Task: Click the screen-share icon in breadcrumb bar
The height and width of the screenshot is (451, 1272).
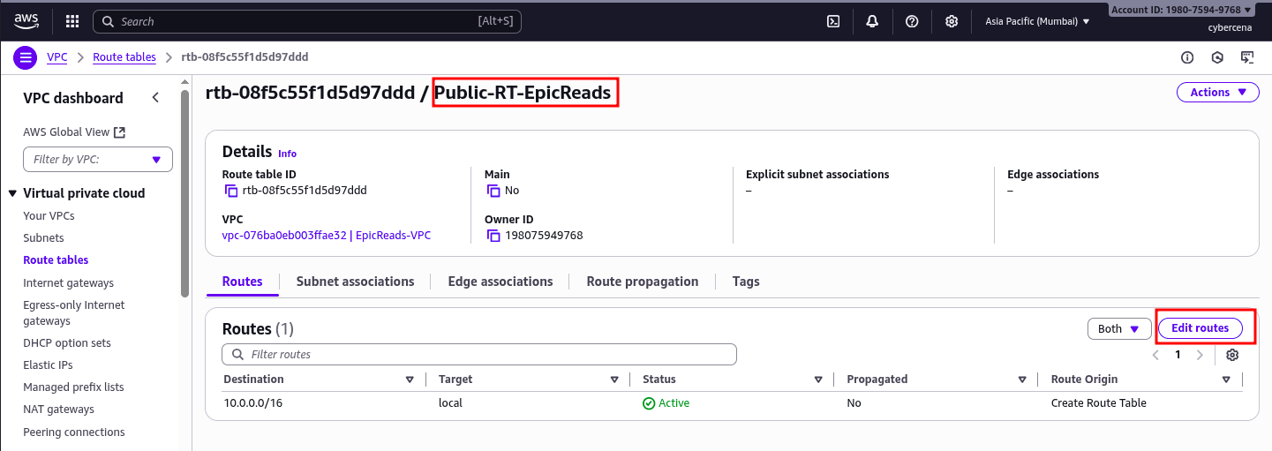Action: 1247,57
